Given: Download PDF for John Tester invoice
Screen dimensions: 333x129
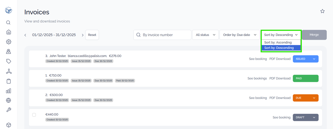Looking at the screenshot, I should tap(280, 59).
